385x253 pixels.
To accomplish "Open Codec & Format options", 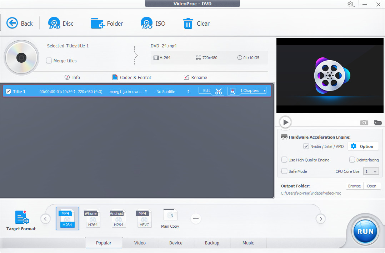I will click(x=132, y=77).
